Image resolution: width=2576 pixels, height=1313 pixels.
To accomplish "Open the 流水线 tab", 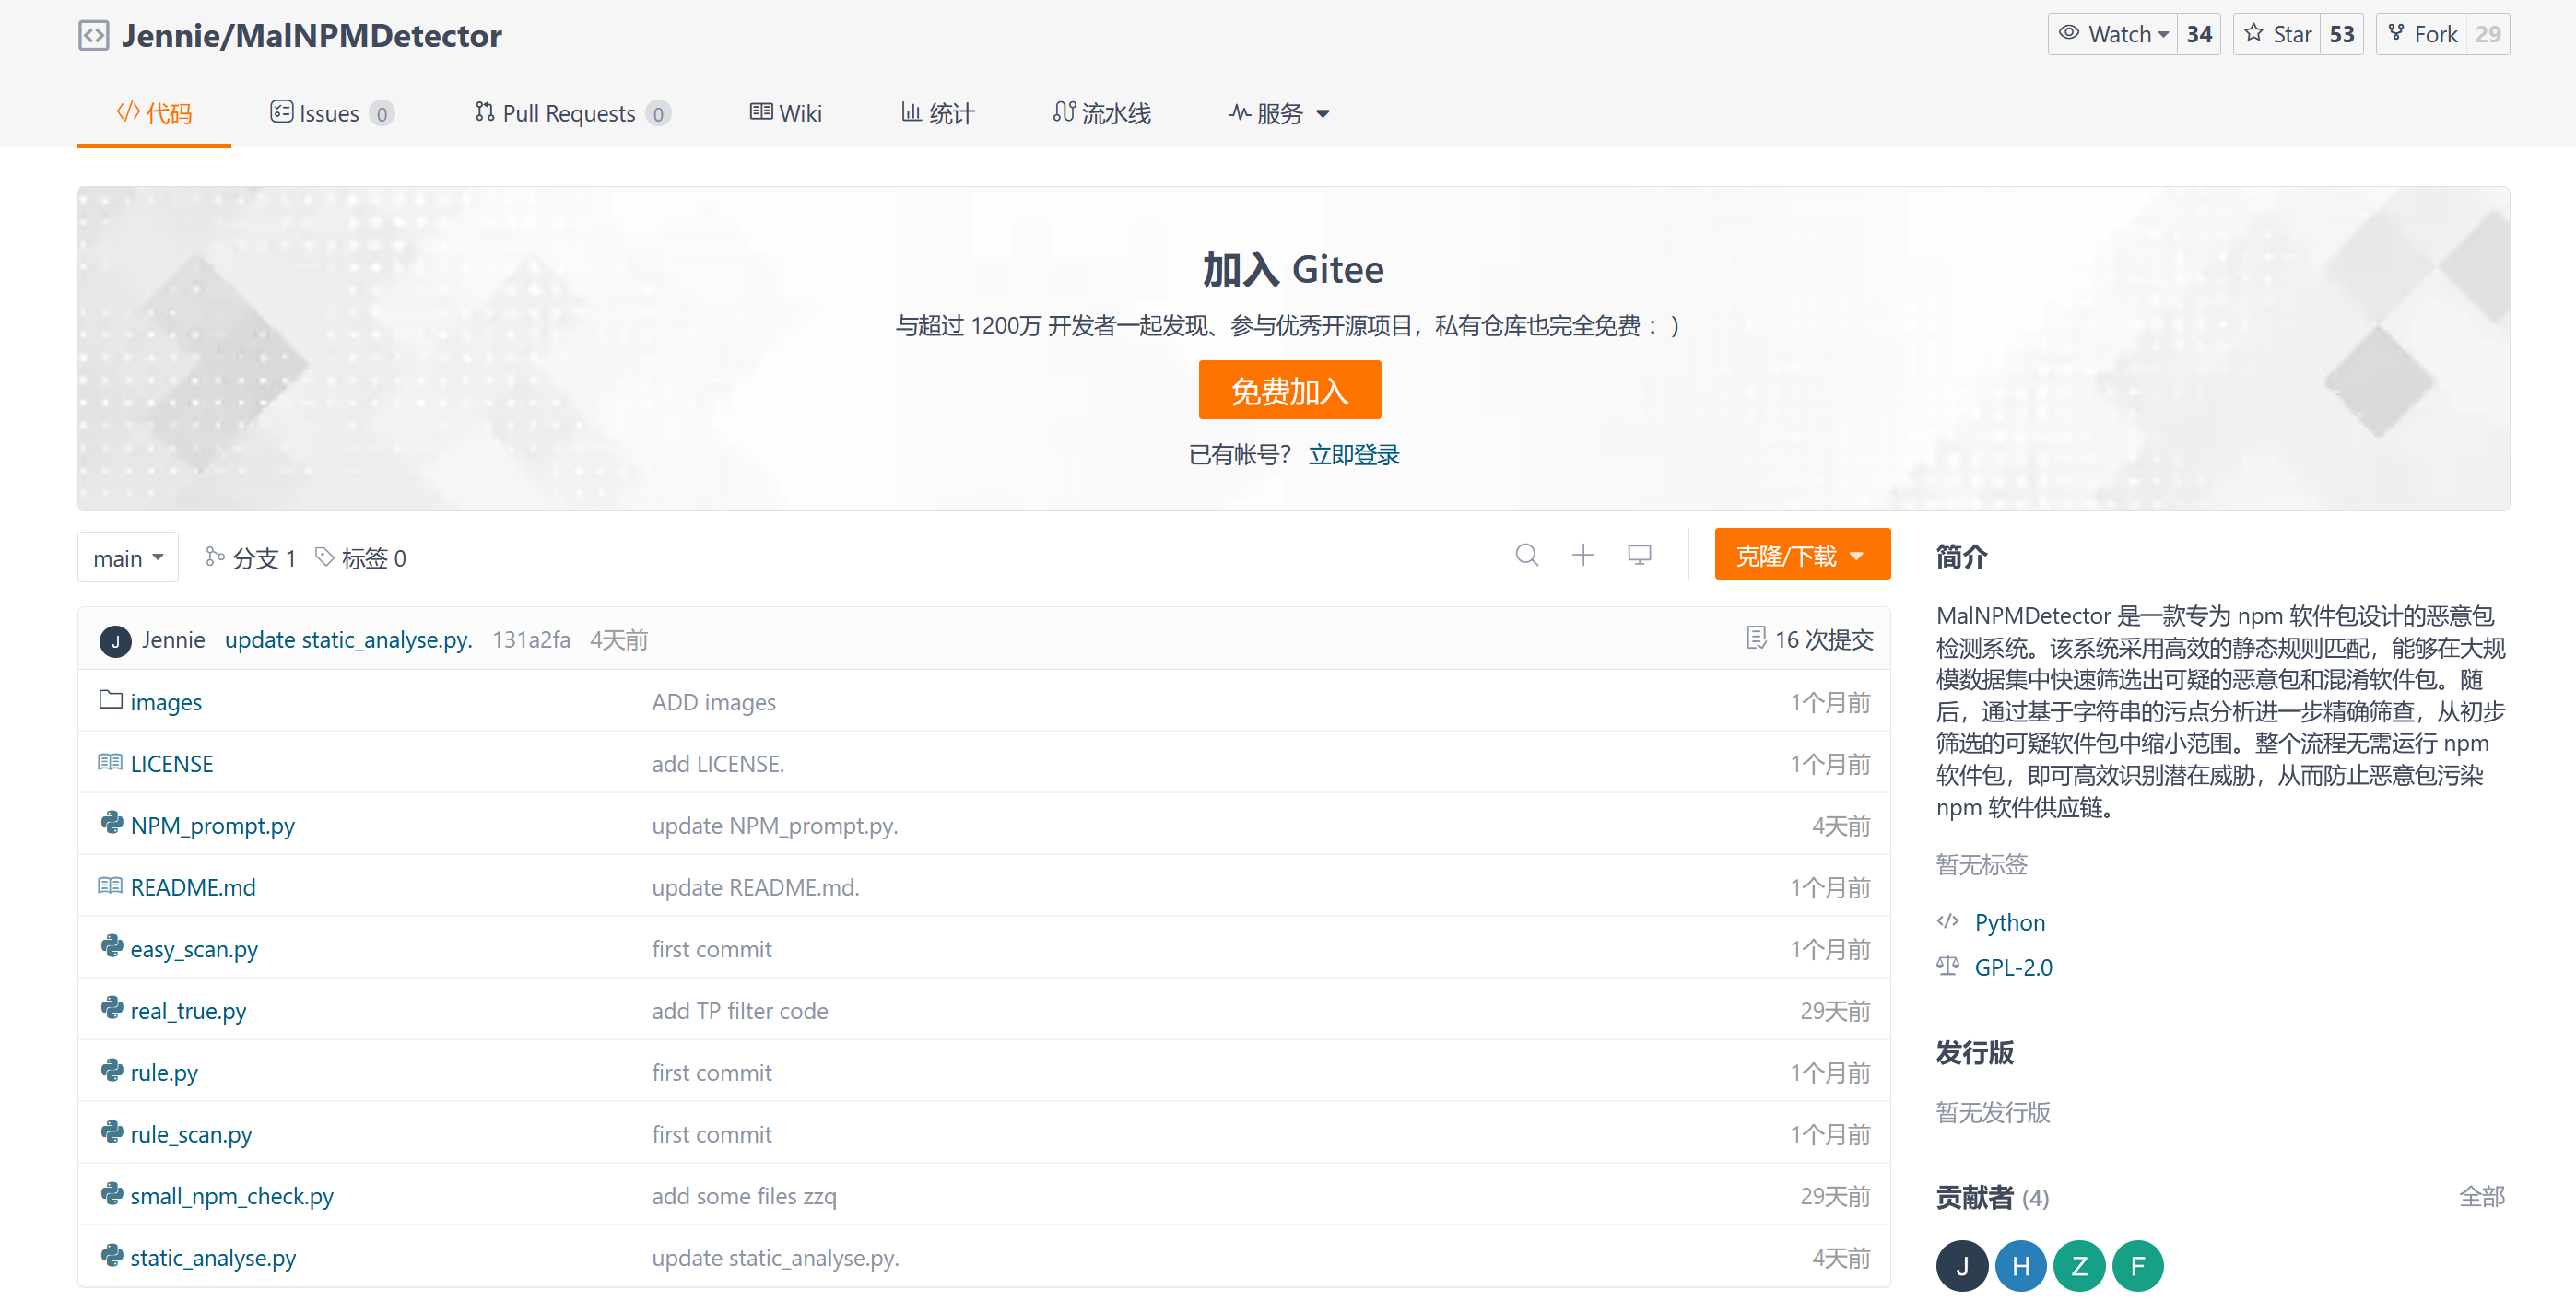I will 1102,113.
